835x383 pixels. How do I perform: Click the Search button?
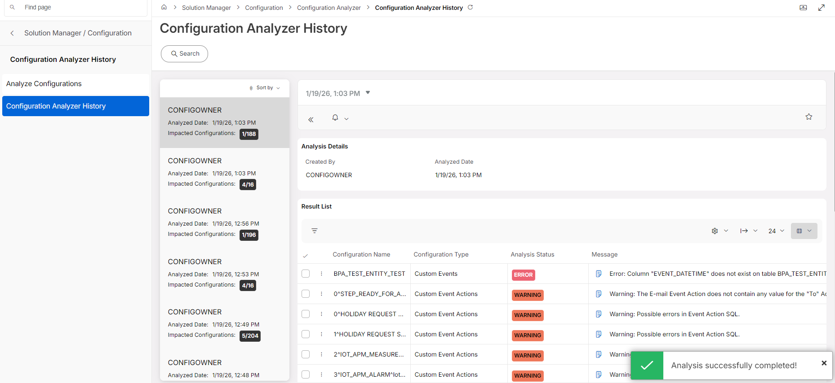click(184, 54)
